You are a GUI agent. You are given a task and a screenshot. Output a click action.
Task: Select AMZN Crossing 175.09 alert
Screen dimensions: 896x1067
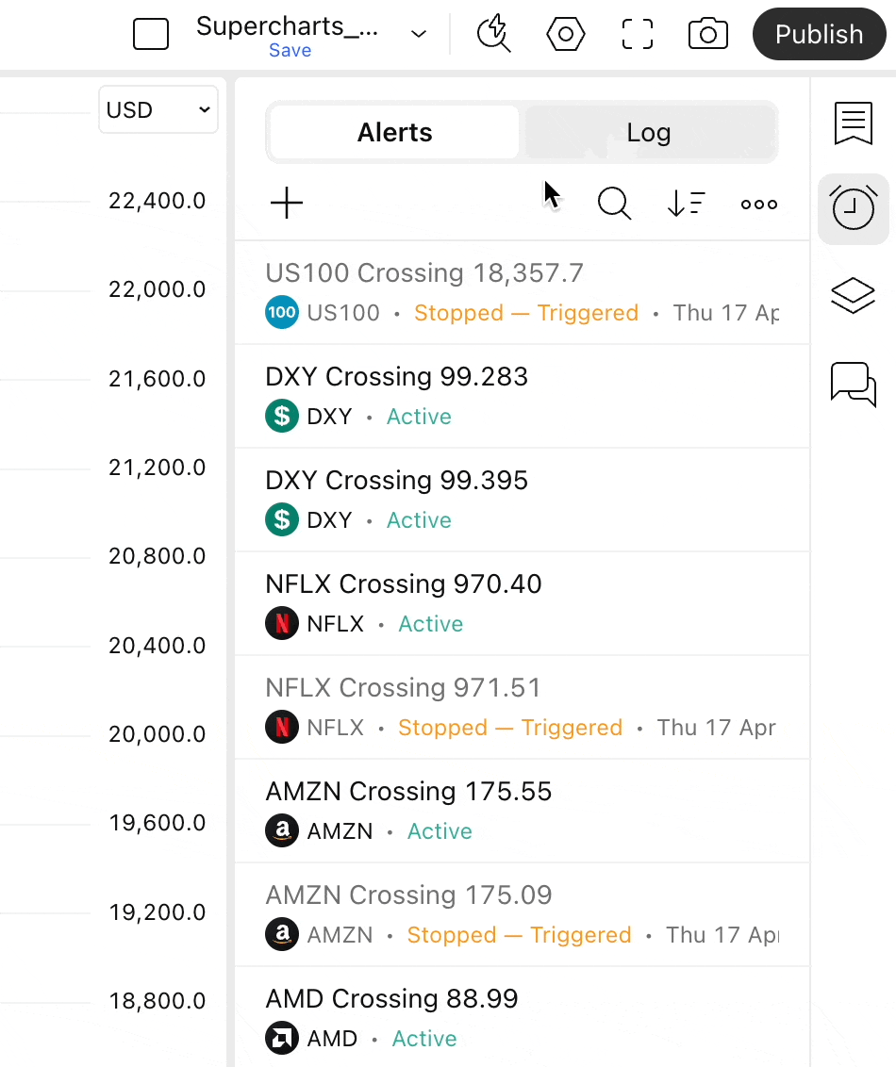point(523,915)
